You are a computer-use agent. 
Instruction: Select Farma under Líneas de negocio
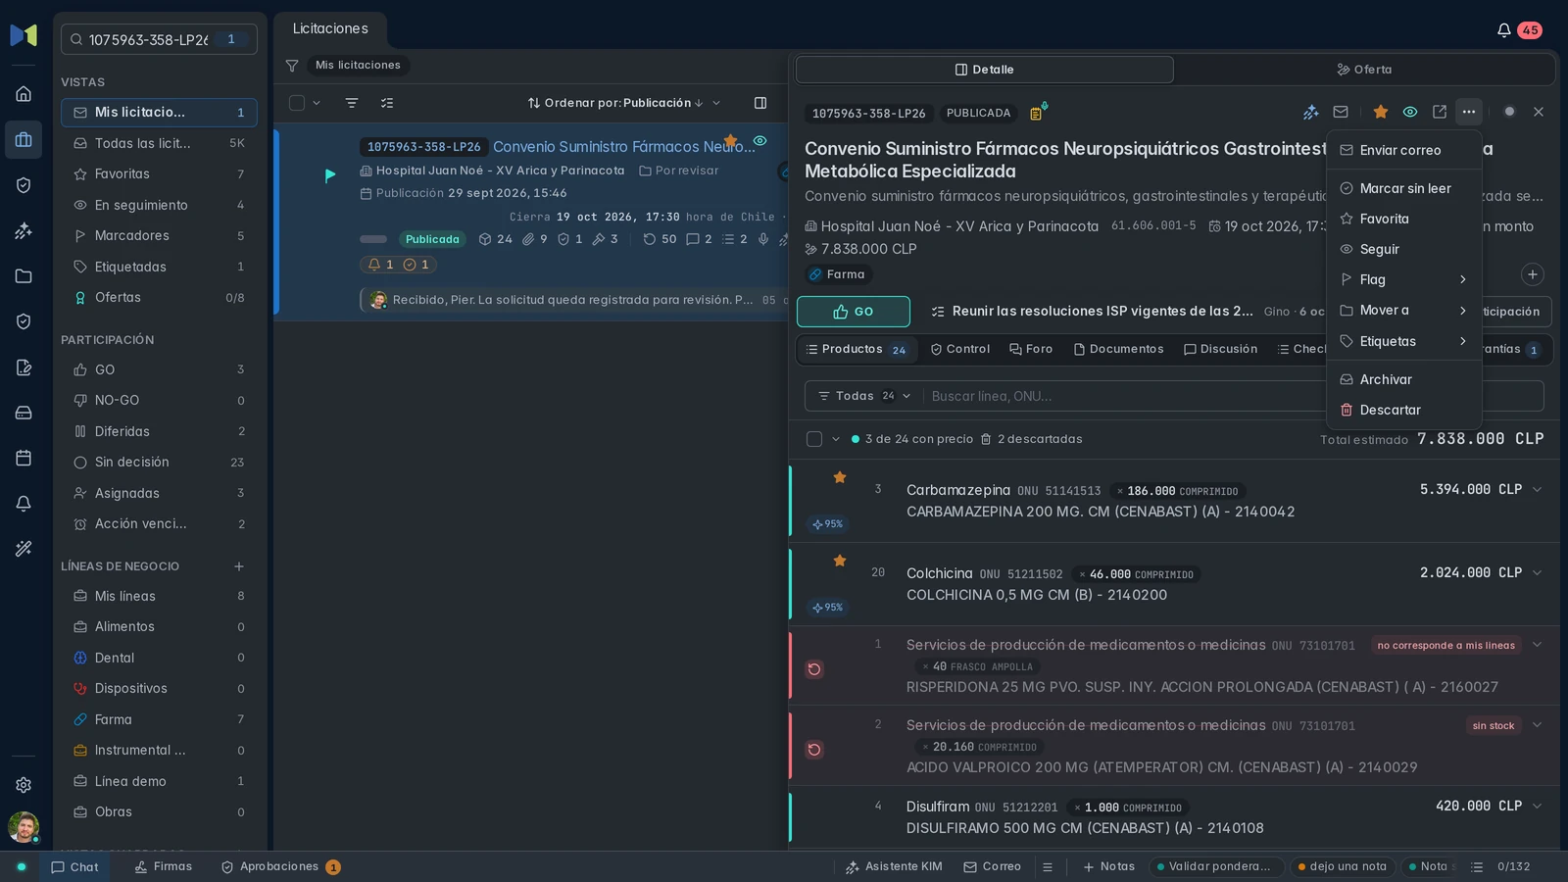(x=159, y=719)
